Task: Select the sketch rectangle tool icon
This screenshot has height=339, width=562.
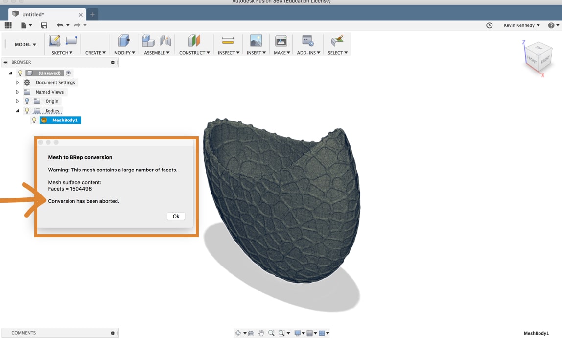Action: coord(71,41)
